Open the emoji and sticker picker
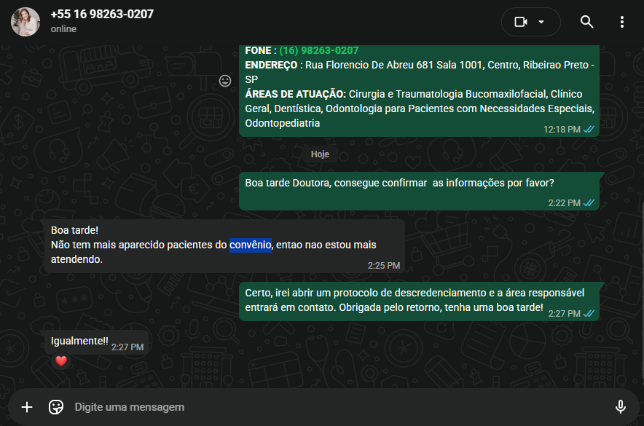The height and width of the screenshot is (426, 644). [x=56, y=407]
